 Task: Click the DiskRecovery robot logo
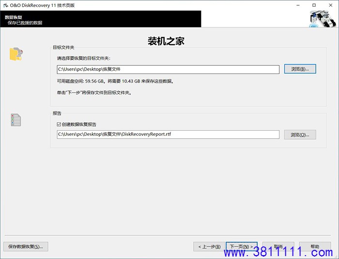point(323,19)
